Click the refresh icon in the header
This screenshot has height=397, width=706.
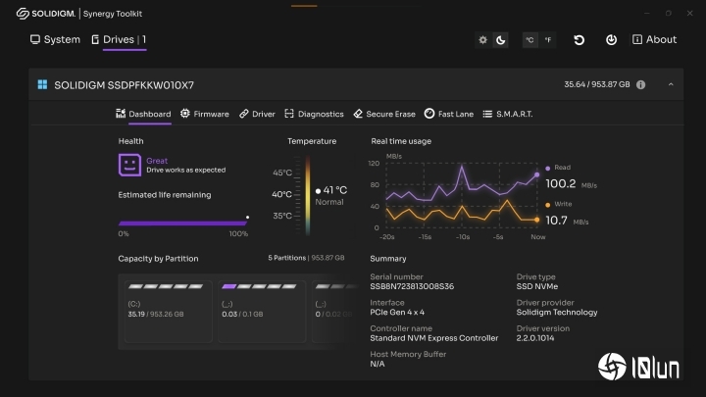click(580, 40)
